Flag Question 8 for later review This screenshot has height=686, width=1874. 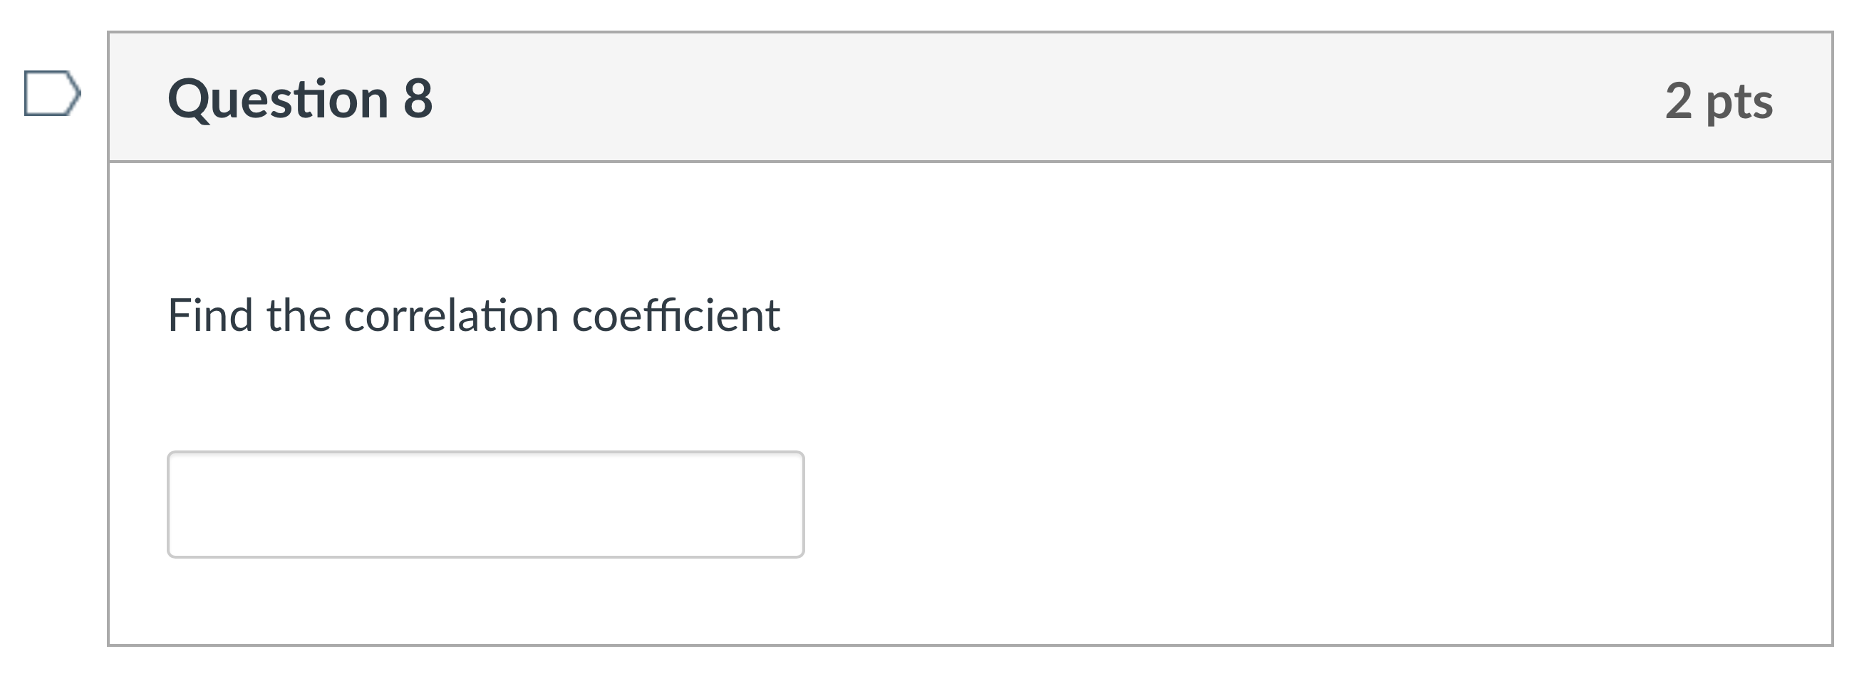pyautogui.click(x=51, y=93)
